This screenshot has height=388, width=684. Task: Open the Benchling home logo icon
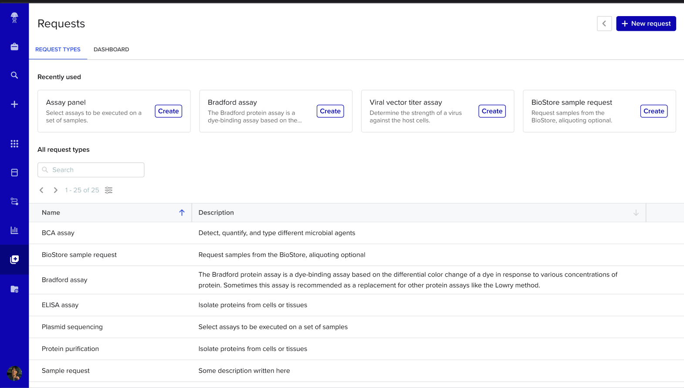(14, 17)
